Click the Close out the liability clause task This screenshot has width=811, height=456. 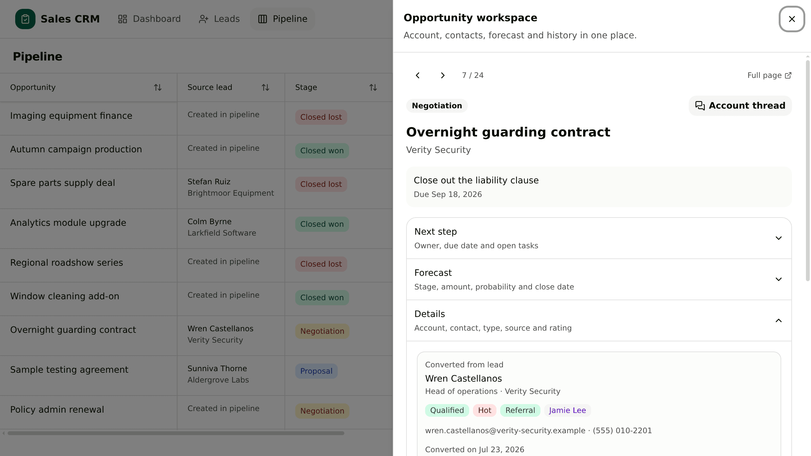599,187
